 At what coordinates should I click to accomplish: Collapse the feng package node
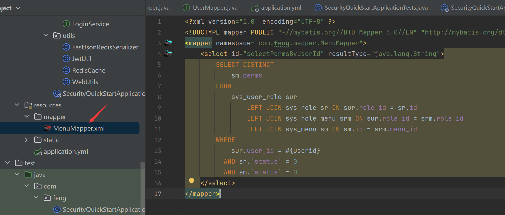point(36,198)
